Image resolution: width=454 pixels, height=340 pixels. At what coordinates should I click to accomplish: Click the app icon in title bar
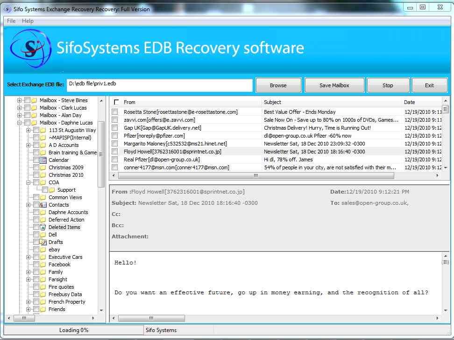[7, 9]
